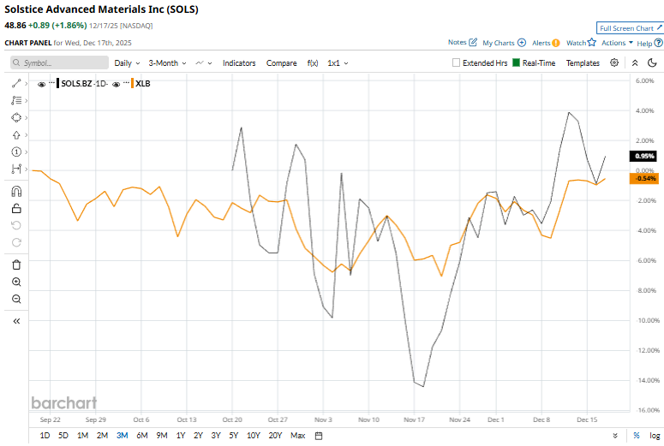The image size is (664, 446).
Task: Open SOLS.BZ series options ellipsis
Action: pyautogui.click(x=51, y=83)
